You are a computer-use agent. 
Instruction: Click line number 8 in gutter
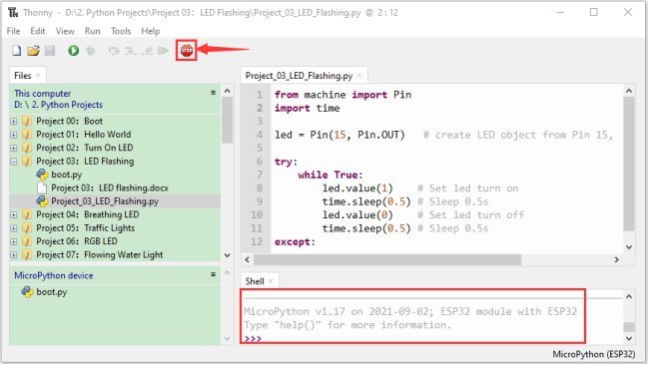[x=260, y=188]
